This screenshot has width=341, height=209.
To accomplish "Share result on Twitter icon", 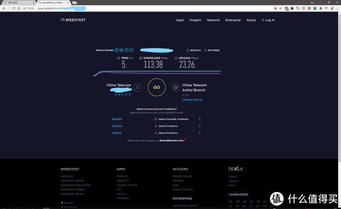I will (x=122, y=50).
